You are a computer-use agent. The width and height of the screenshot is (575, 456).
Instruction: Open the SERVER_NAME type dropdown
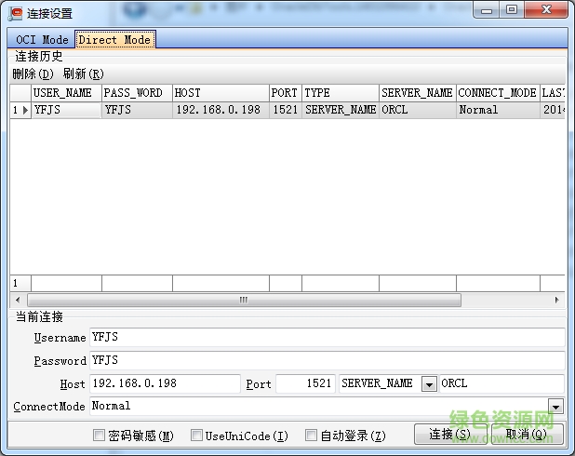(x=429, y=384)
